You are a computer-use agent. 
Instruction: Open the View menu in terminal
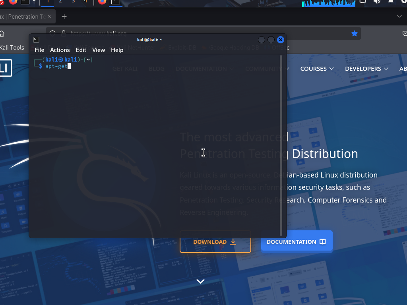tap(99, 50)
